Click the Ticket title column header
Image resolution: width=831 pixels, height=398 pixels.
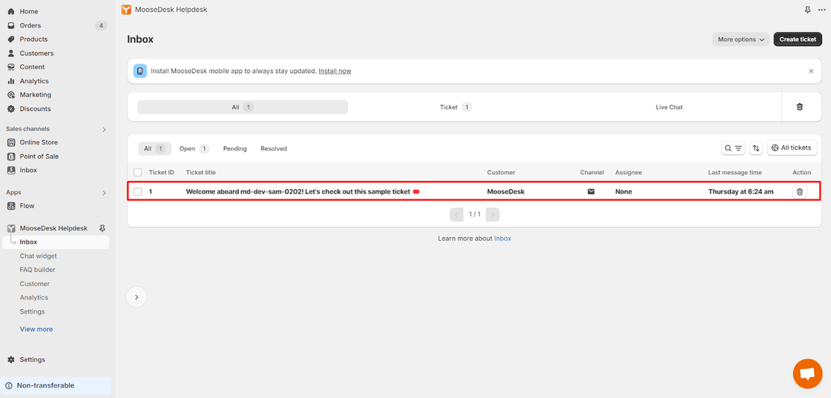click(201, 173)
